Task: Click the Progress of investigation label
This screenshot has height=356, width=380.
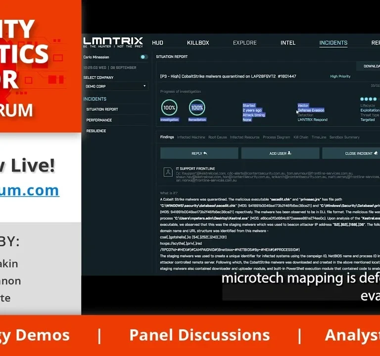Action: click(x=180, y=91)
